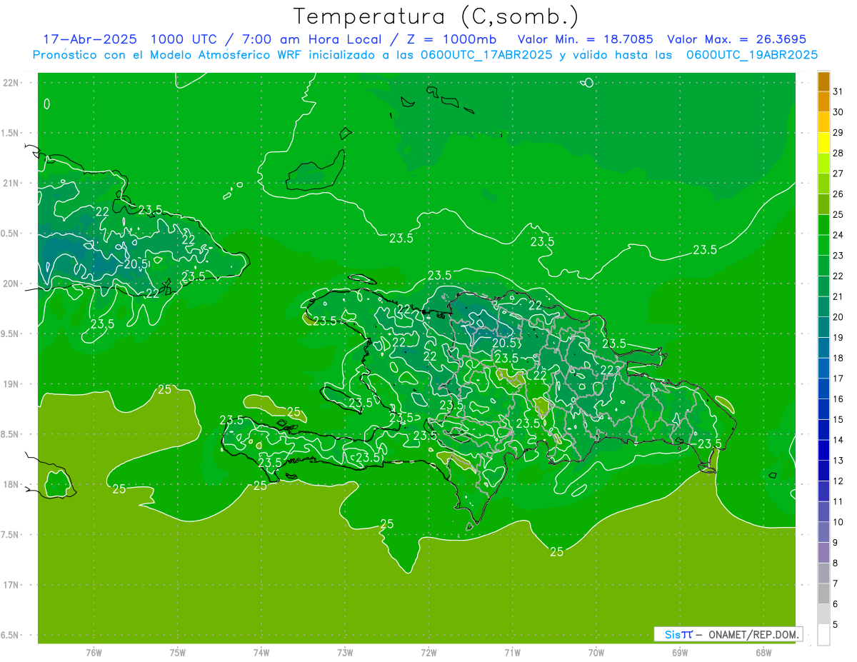
Task: Click the legend value '24'
Action: (x=838, y=235)
